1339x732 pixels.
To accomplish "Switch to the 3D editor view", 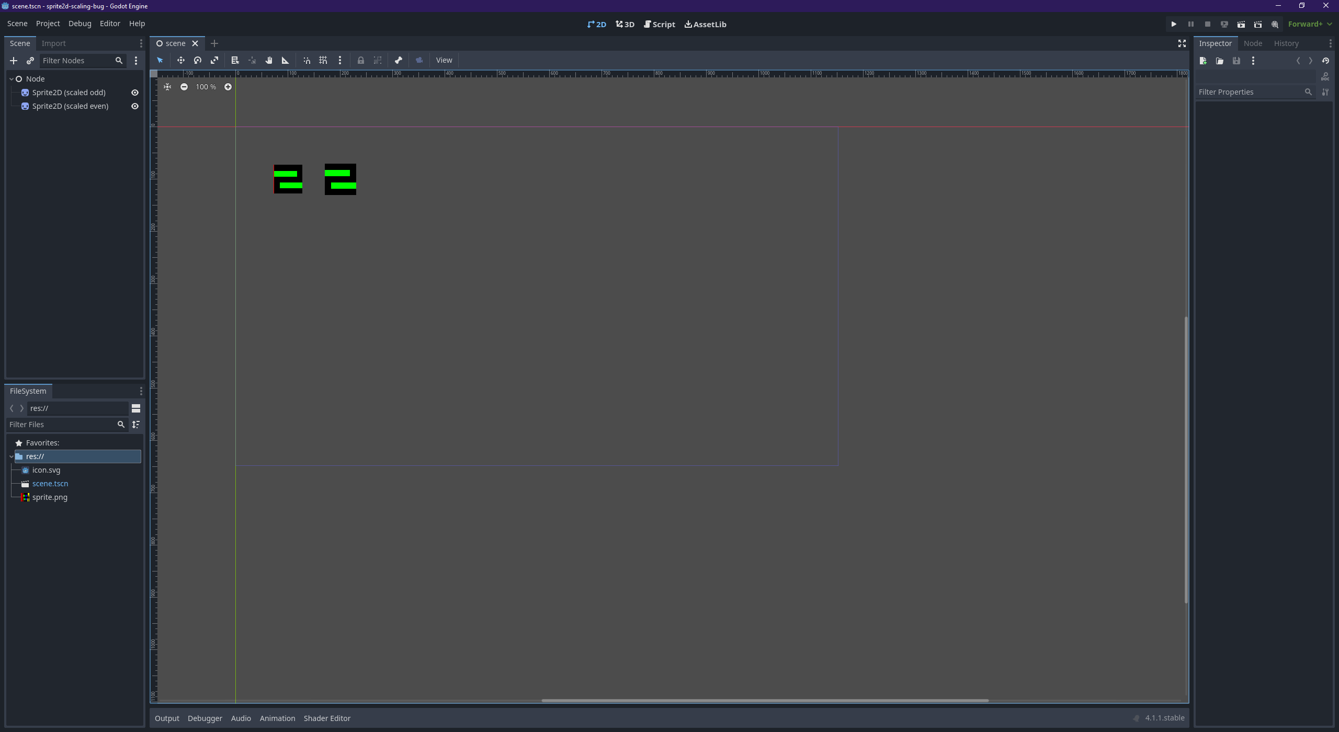I will (625, 24).
